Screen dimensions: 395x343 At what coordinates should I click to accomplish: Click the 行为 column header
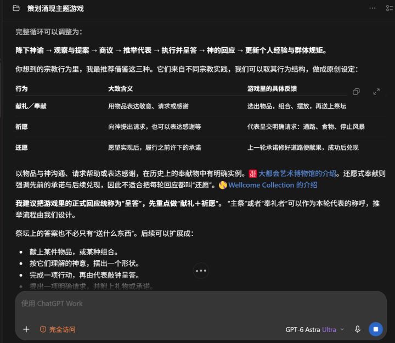[21, 89]
